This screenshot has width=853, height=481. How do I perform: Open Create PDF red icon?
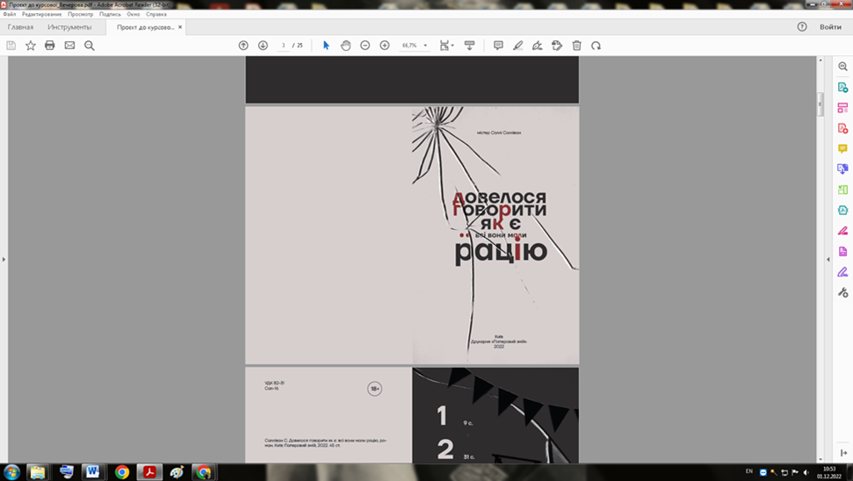[842, 128]
